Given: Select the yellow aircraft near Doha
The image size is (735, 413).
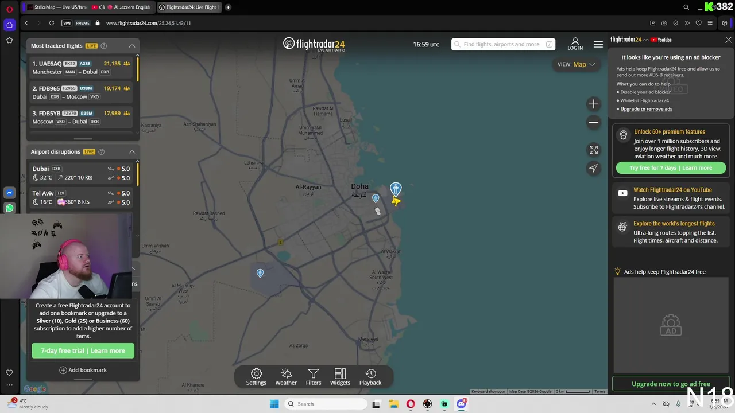Looking at the screenshot, I should pos(396,201).
